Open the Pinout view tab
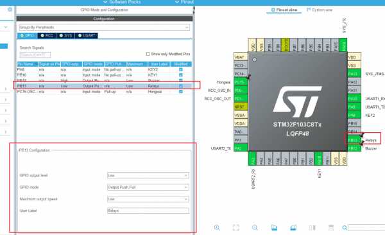This screenshot has width=385, height=235. [x=284, y=10]
